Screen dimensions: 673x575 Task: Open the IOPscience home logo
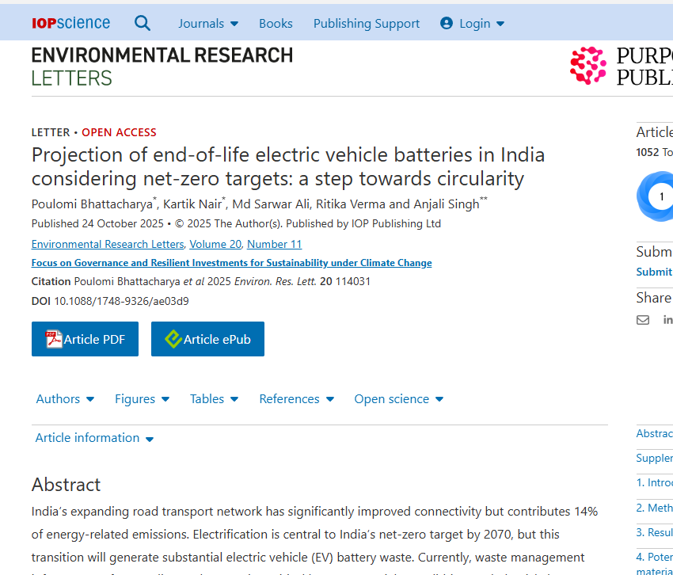pos(70,23)
